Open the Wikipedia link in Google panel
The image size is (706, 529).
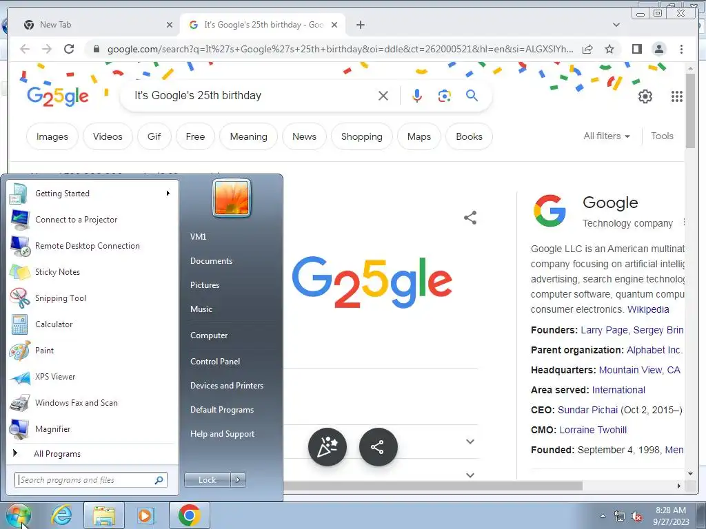pos(648,309)
